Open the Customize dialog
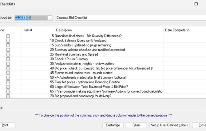This screenshot has width=206, height=131. pyautogui.click(x=113, y=125)
